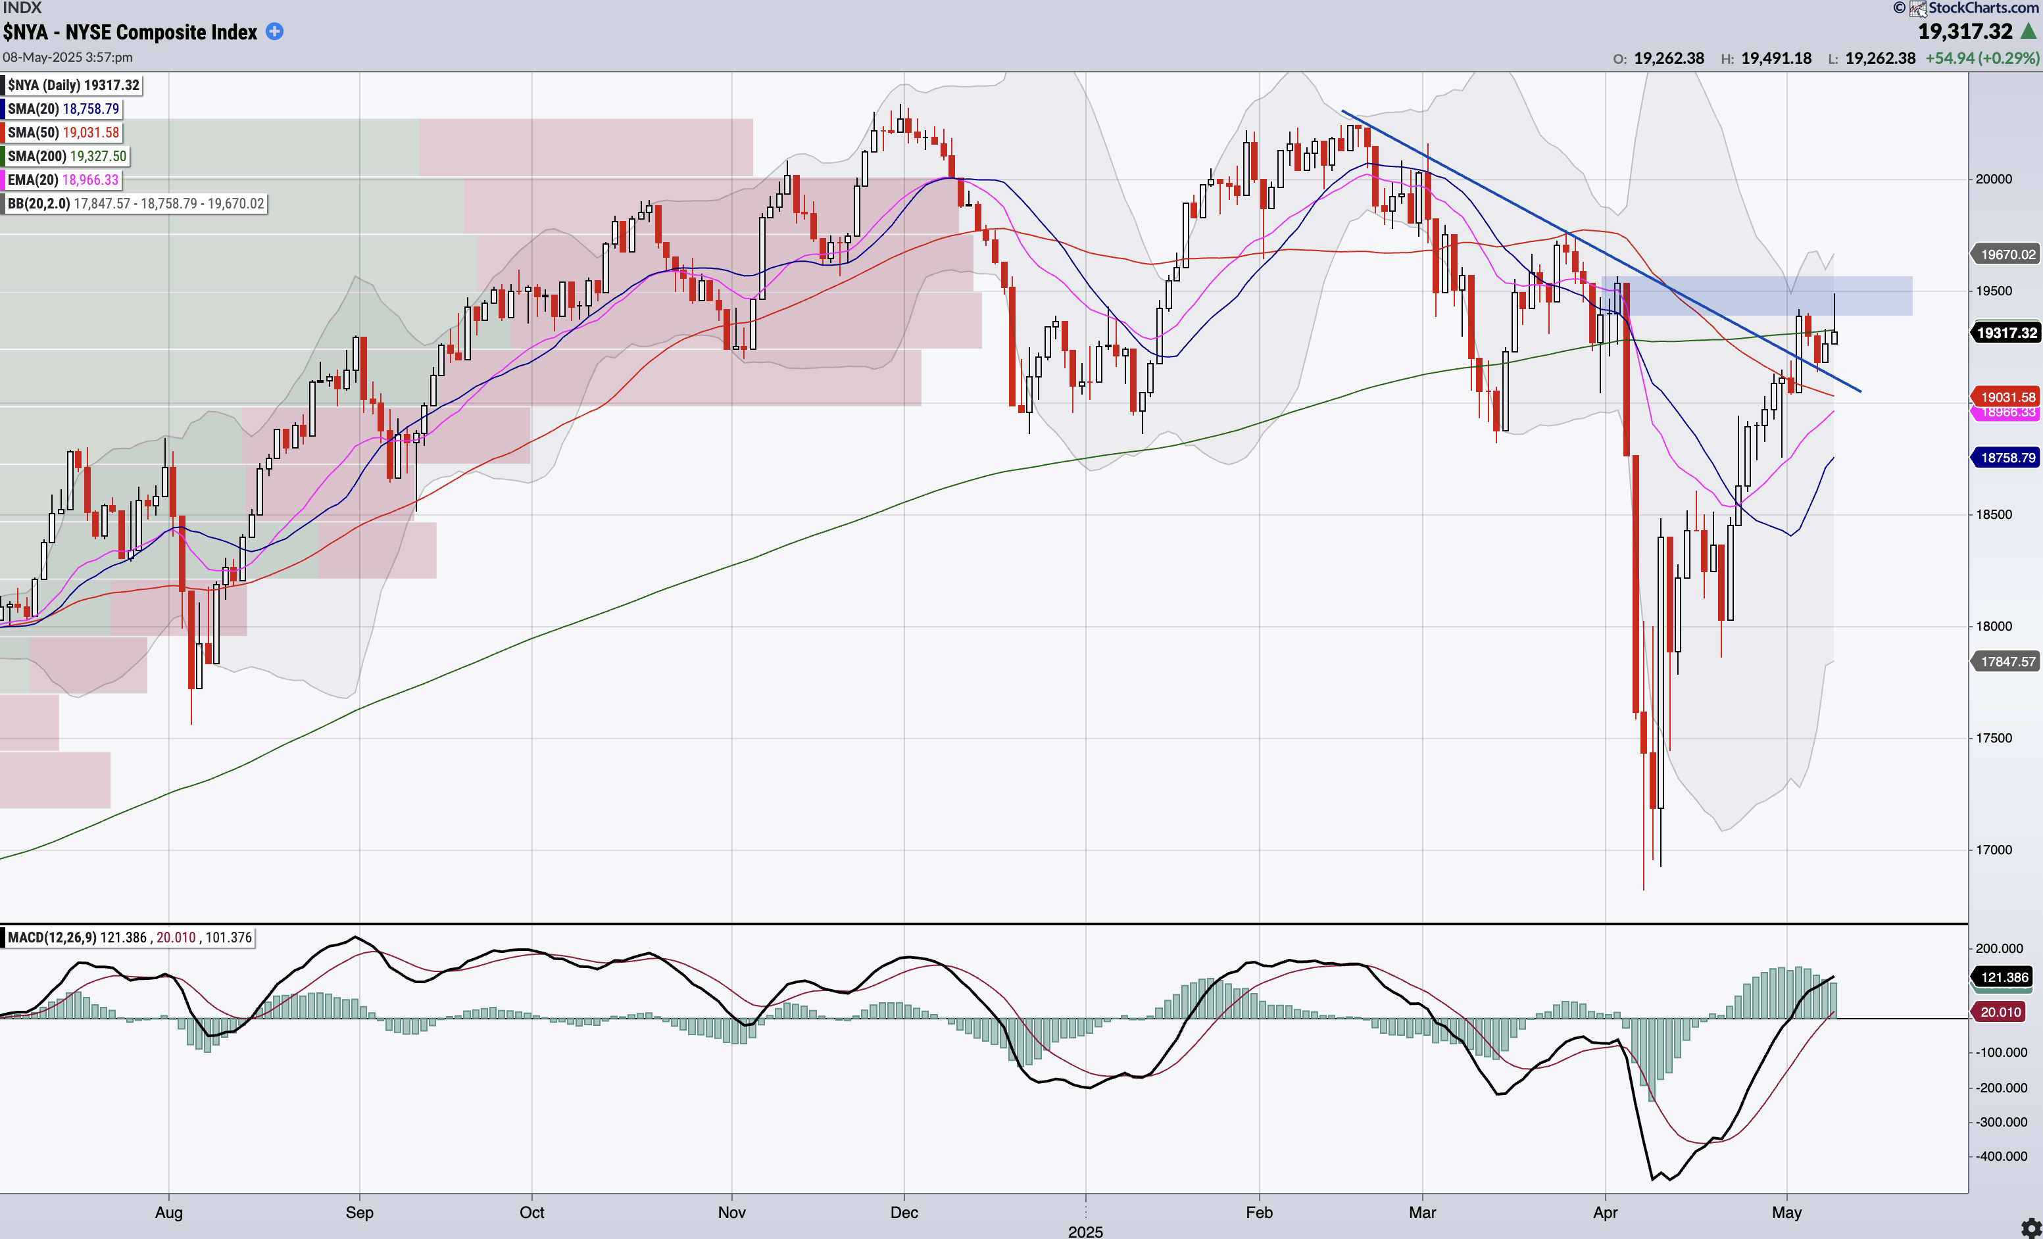The width and height of the screenshot is (2043, 1239).
Task: Click the green up-arrow price change indicator
Action: (x=2028, y=32)
